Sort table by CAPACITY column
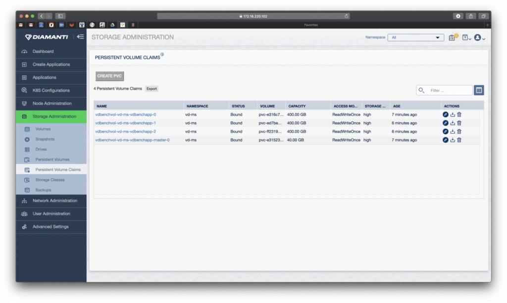 tap(297, 106)
